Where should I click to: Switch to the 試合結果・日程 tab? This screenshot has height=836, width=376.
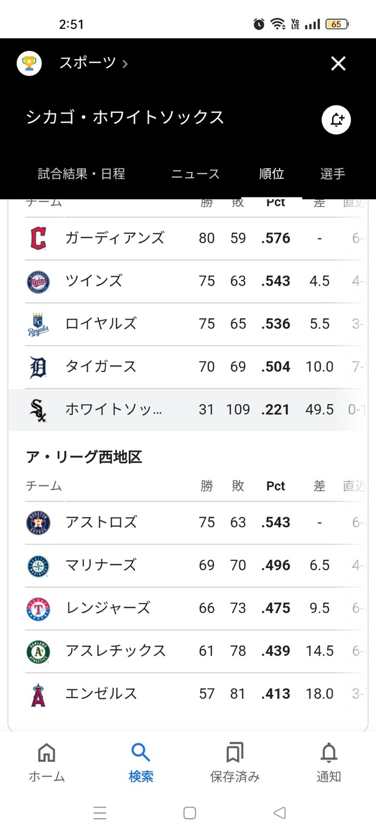click(82, 174)
